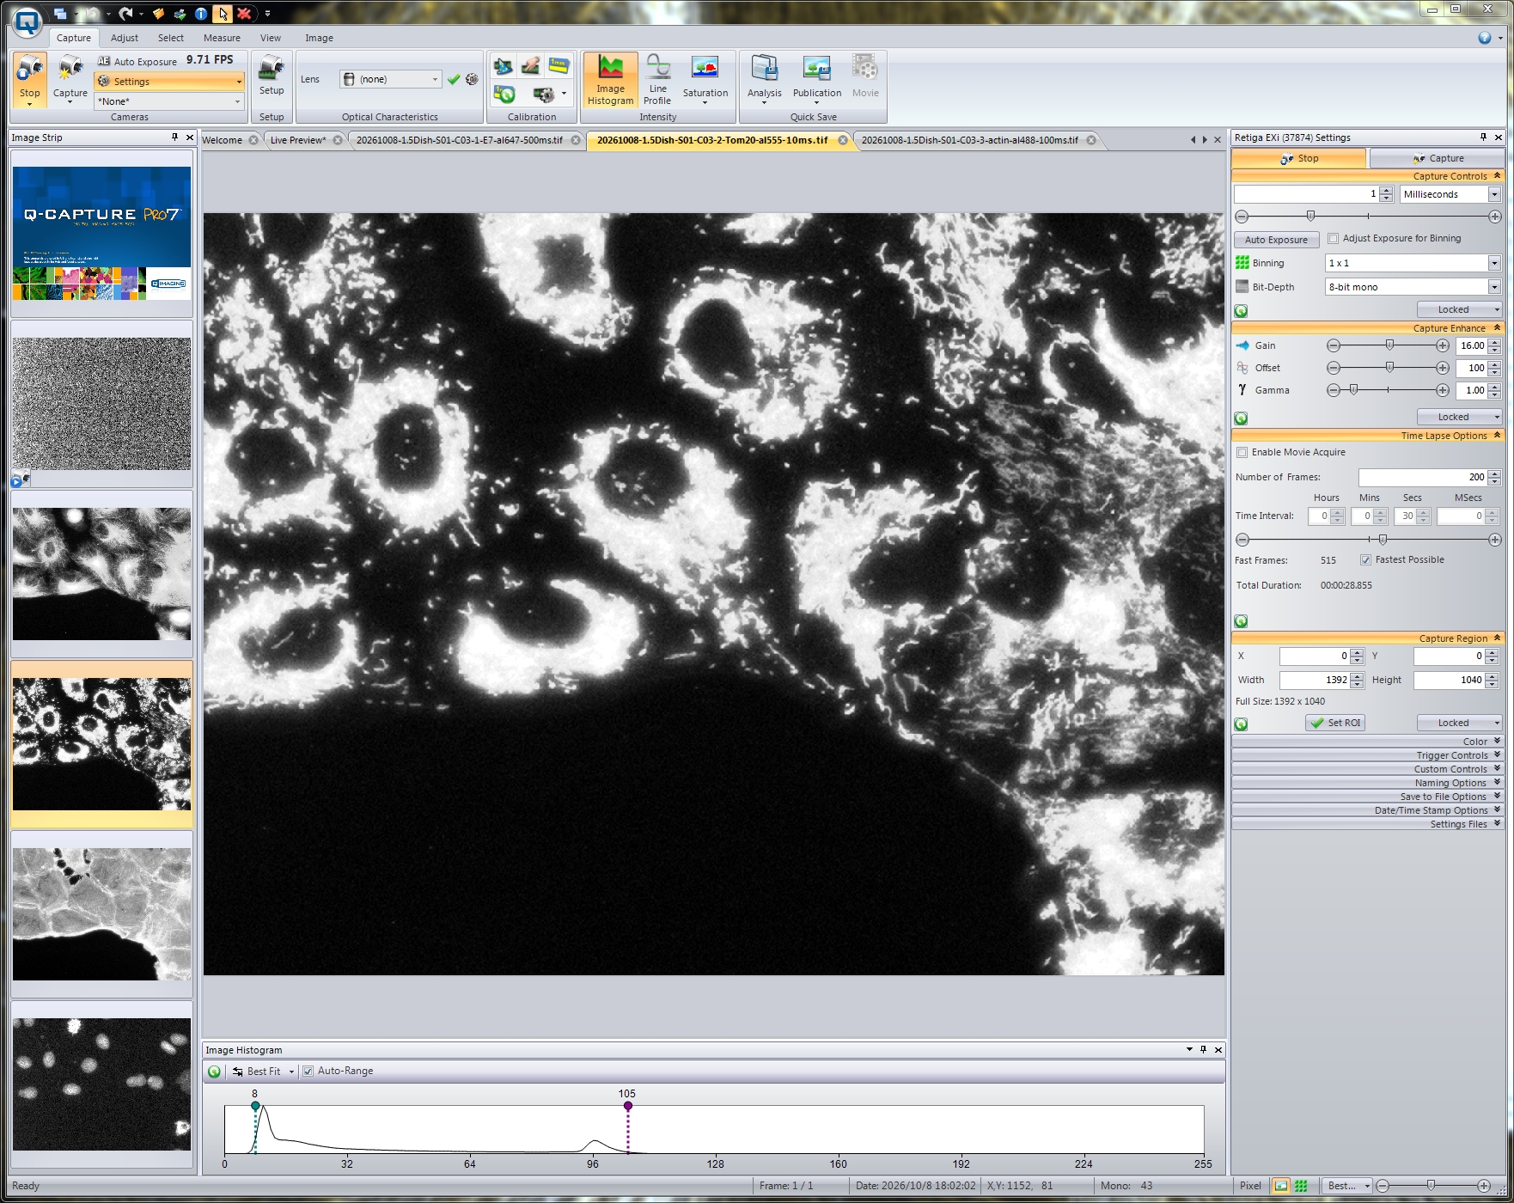Click the green grid icon in status bar
Image resolution: width=1514 pixels, height=1203 pixels.
[x=1301, y=1186]
